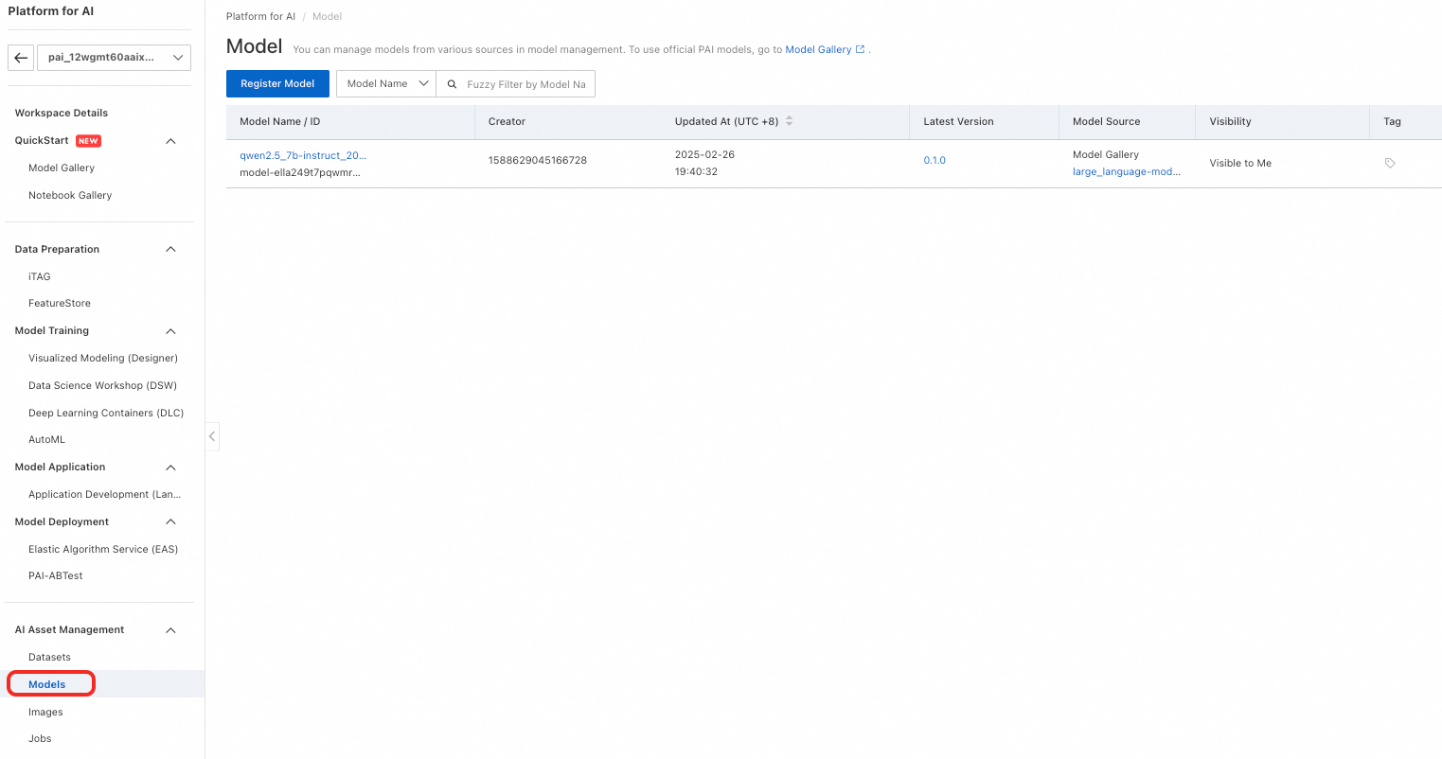Image resolution: width=1442 pixels, height=759 pixels.
Task: Open latest version 0.1.0 link
Action: pos(935,160)
